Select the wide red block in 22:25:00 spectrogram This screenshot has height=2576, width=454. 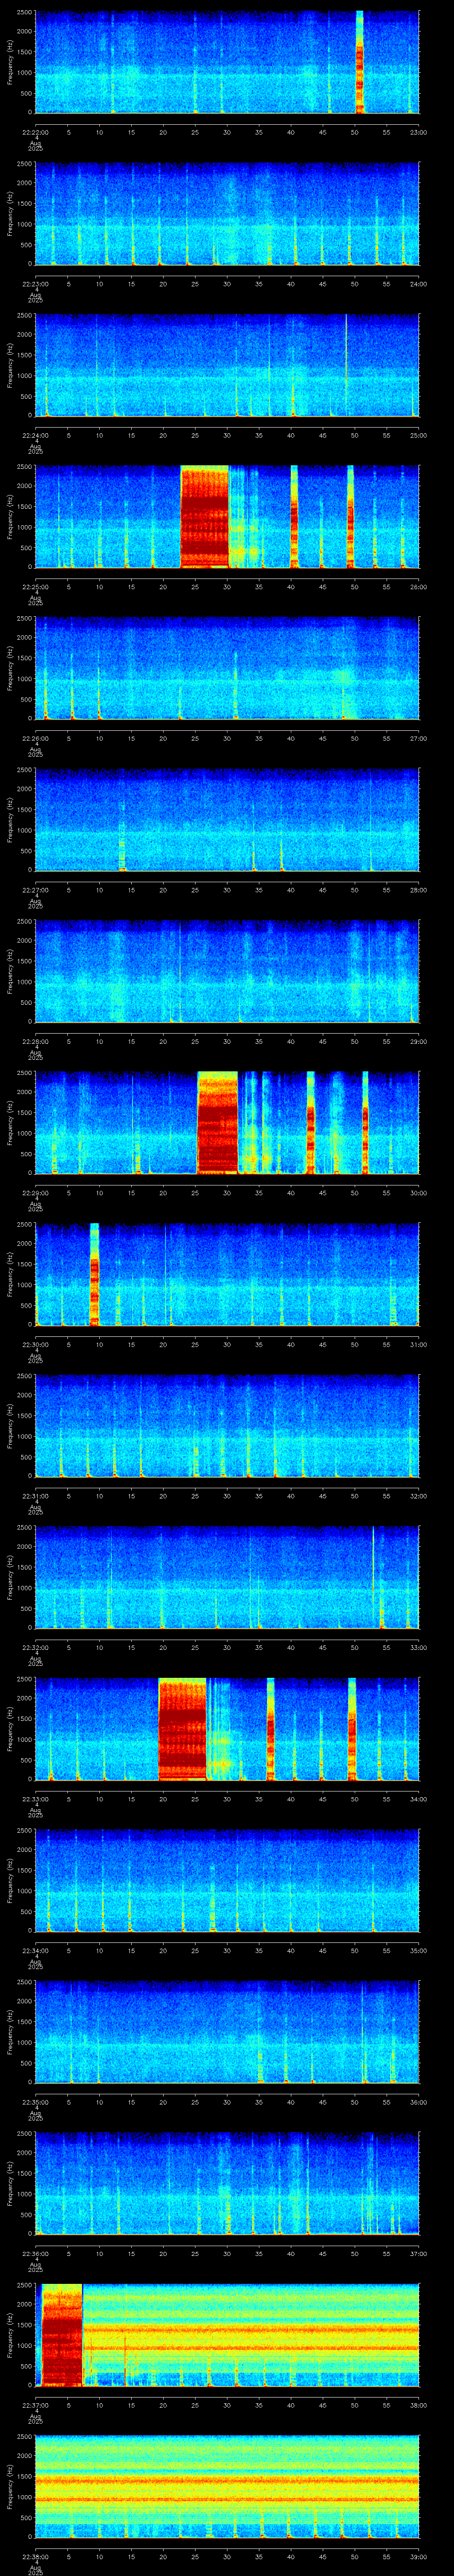204,517
